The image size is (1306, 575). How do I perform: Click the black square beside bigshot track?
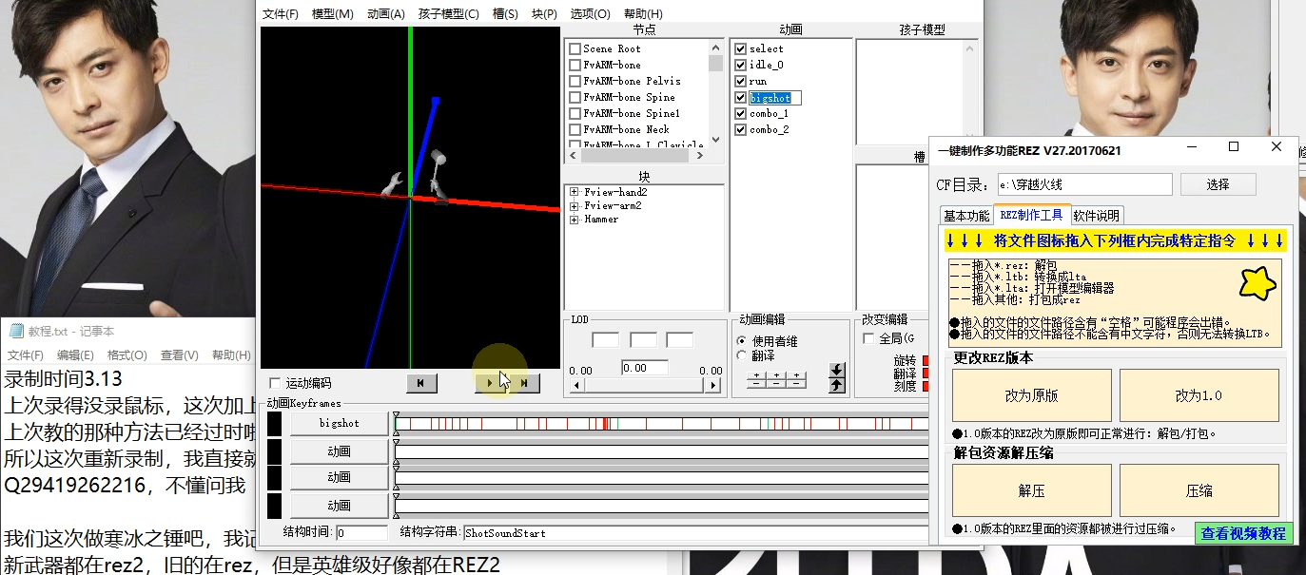point(275,423)
